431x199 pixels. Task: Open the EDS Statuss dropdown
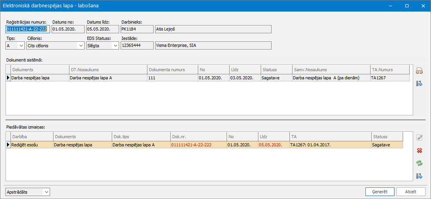[114, 45]
